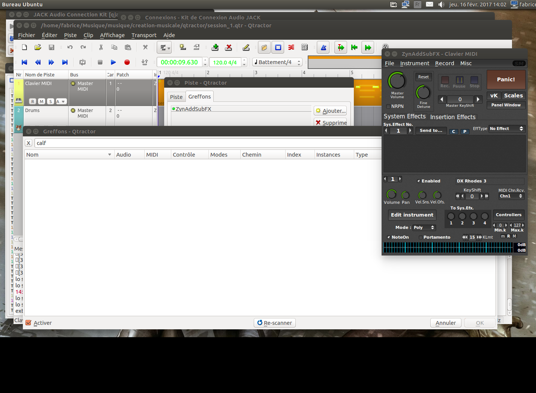Remove the track with the red X icon
Screen dimensions: 536x393
228,47
